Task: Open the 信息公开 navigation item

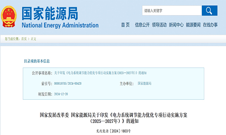Action: (142, 25)
